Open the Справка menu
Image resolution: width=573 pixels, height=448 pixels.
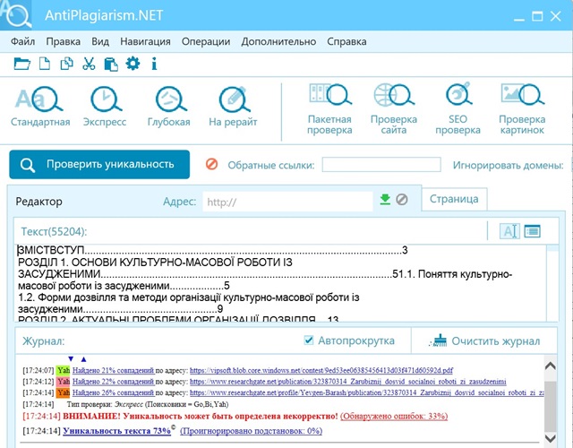(346, 41)
